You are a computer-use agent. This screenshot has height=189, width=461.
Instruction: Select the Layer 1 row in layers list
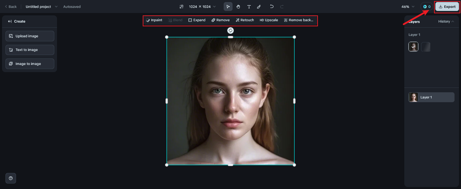pos(431,97)
